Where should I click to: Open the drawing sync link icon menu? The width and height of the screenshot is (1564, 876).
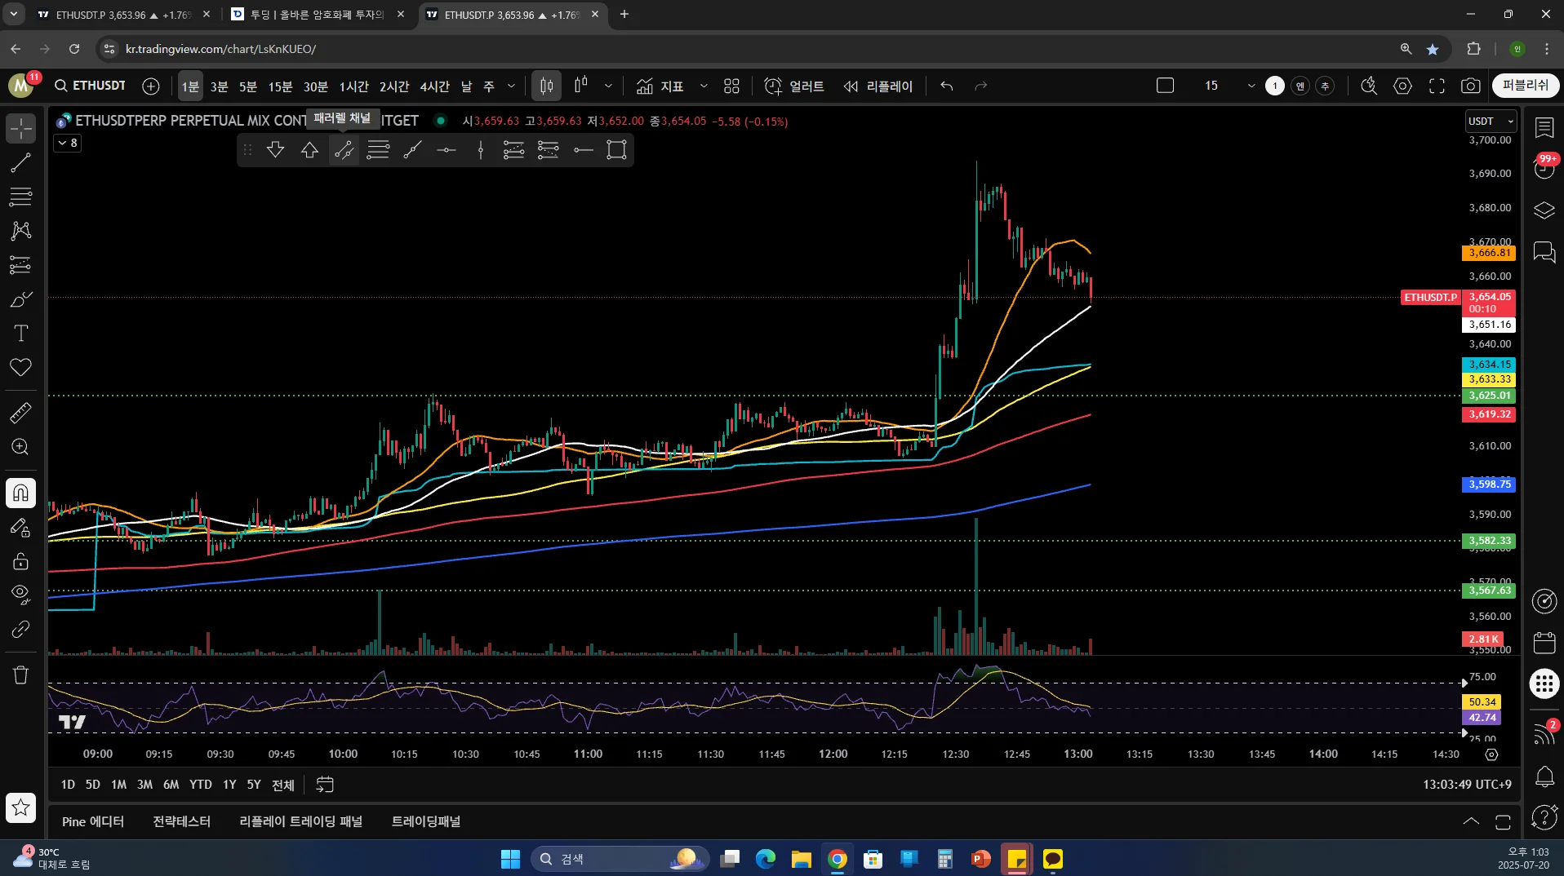pos(20,630)
